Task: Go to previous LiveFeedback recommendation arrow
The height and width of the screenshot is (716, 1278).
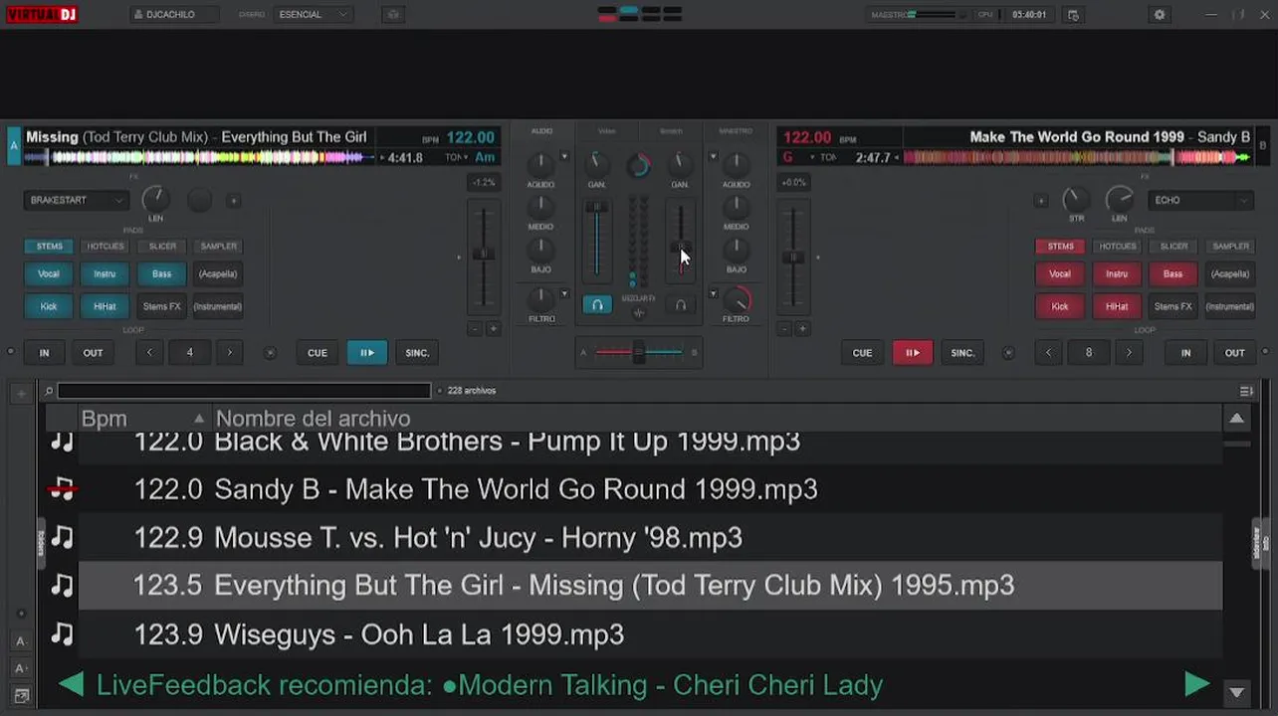Action: (71, 684)
